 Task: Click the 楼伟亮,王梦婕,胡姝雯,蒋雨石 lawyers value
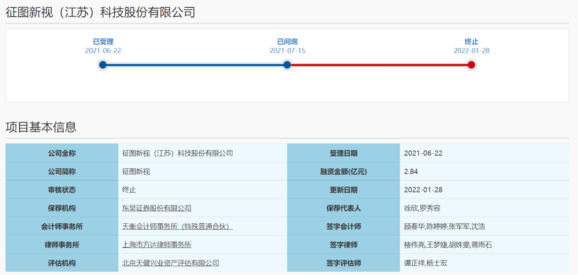coord(448,245)
